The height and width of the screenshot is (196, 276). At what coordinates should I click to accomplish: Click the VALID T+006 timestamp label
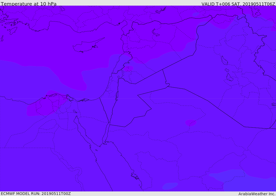coord(238,4)
